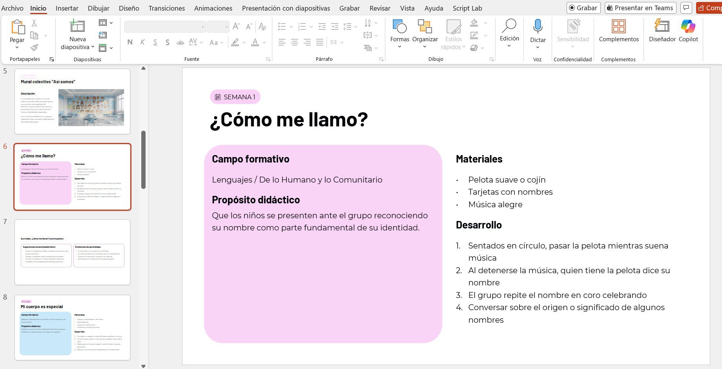Click the Formas shapes icon
The width and height of the screenshot is (722, 369).
coord(399,26)
